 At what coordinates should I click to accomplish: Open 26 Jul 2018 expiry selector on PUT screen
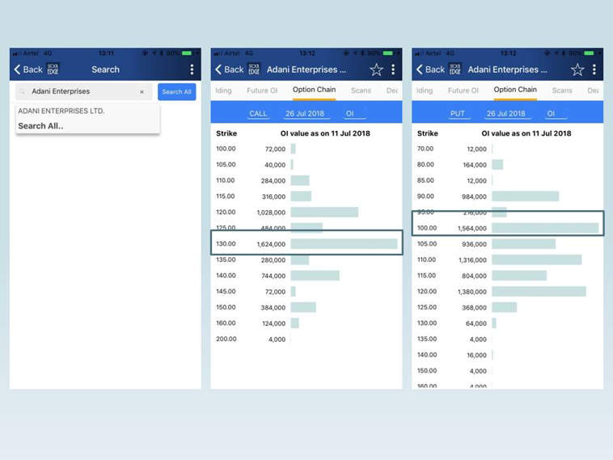pyautogui.click(x=506, y=113)
